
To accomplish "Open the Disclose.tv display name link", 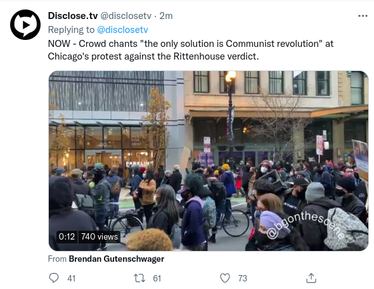I will pos(73,16).
